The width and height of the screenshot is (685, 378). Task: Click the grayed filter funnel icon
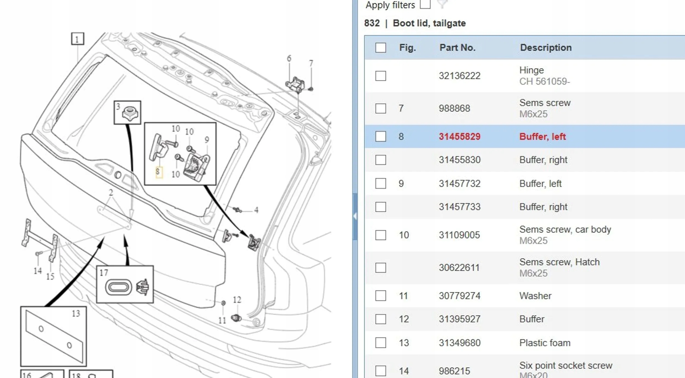click(442, 4)
